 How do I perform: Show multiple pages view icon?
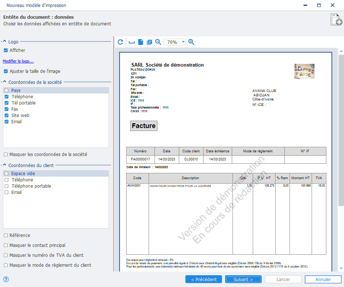click(149, 42)
